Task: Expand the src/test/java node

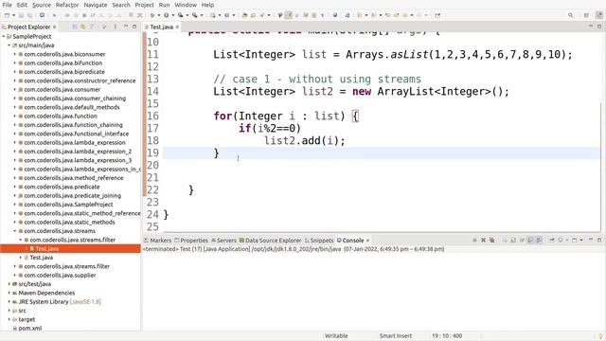Action: (x=9, y=284)
